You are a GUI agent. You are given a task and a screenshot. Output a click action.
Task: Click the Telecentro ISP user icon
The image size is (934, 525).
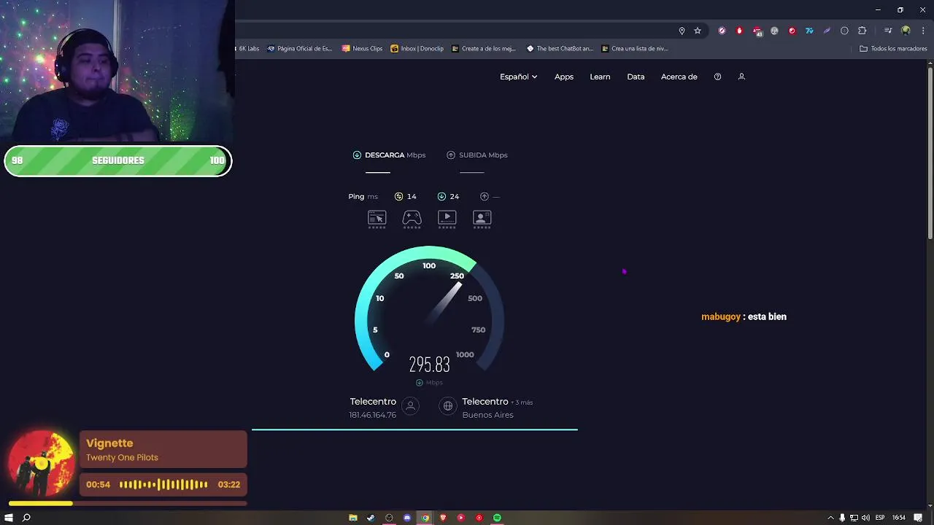click(x=410, y=406)
